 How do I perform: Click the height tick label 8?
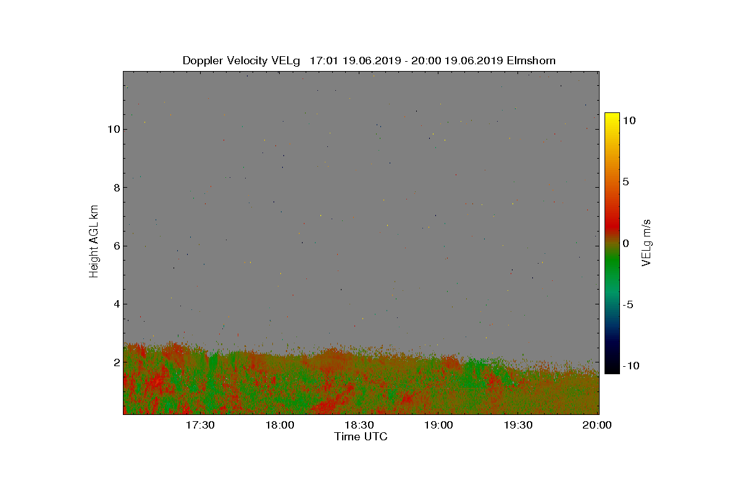coord(116,188)
